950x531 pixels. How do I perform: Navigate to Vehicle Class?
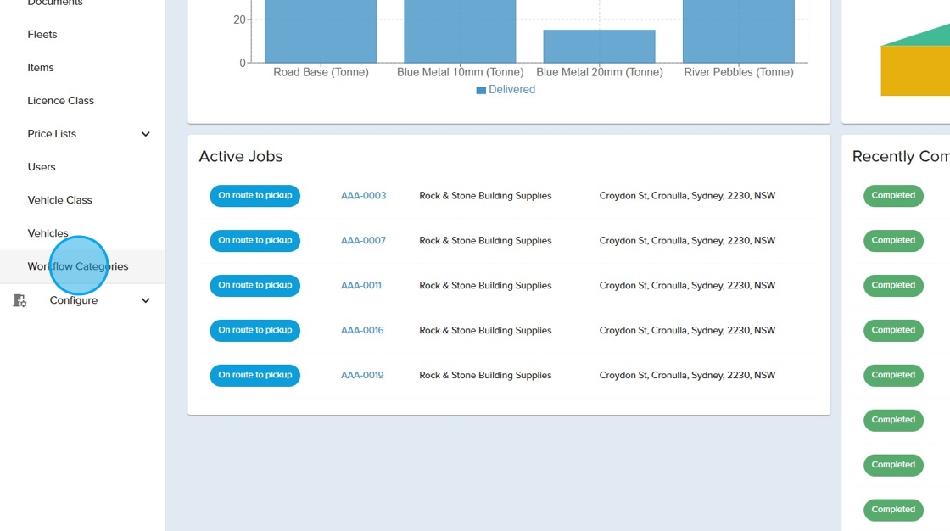coord(59,200)
